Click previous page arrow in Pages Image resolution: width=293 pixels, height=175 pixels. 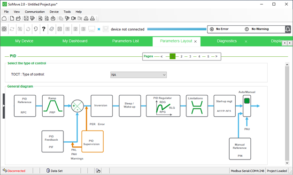pos(162,56)
